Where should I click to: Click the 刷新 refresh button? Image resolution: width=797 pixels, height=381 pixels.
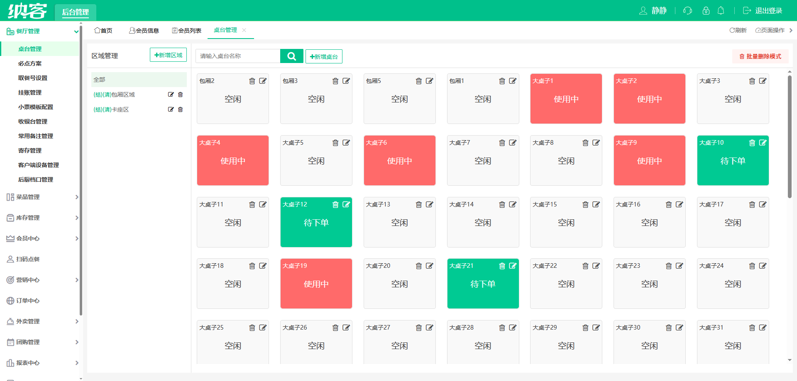tap(738, 30)
